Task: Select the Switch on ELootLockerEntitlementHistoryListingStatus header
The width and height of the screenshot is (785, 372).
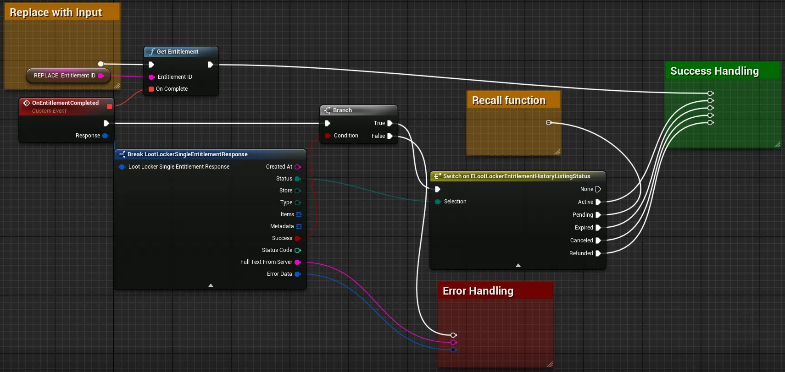Action: [x=518, y=176]
